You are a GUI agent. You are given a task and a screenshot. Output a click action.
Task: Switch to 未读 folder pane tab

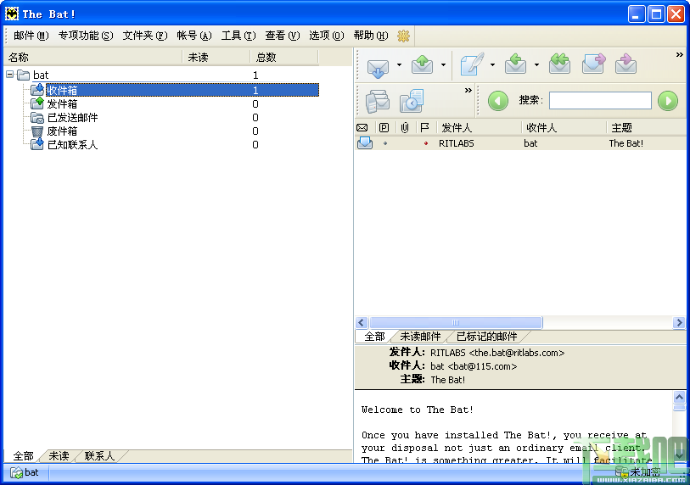59,456
